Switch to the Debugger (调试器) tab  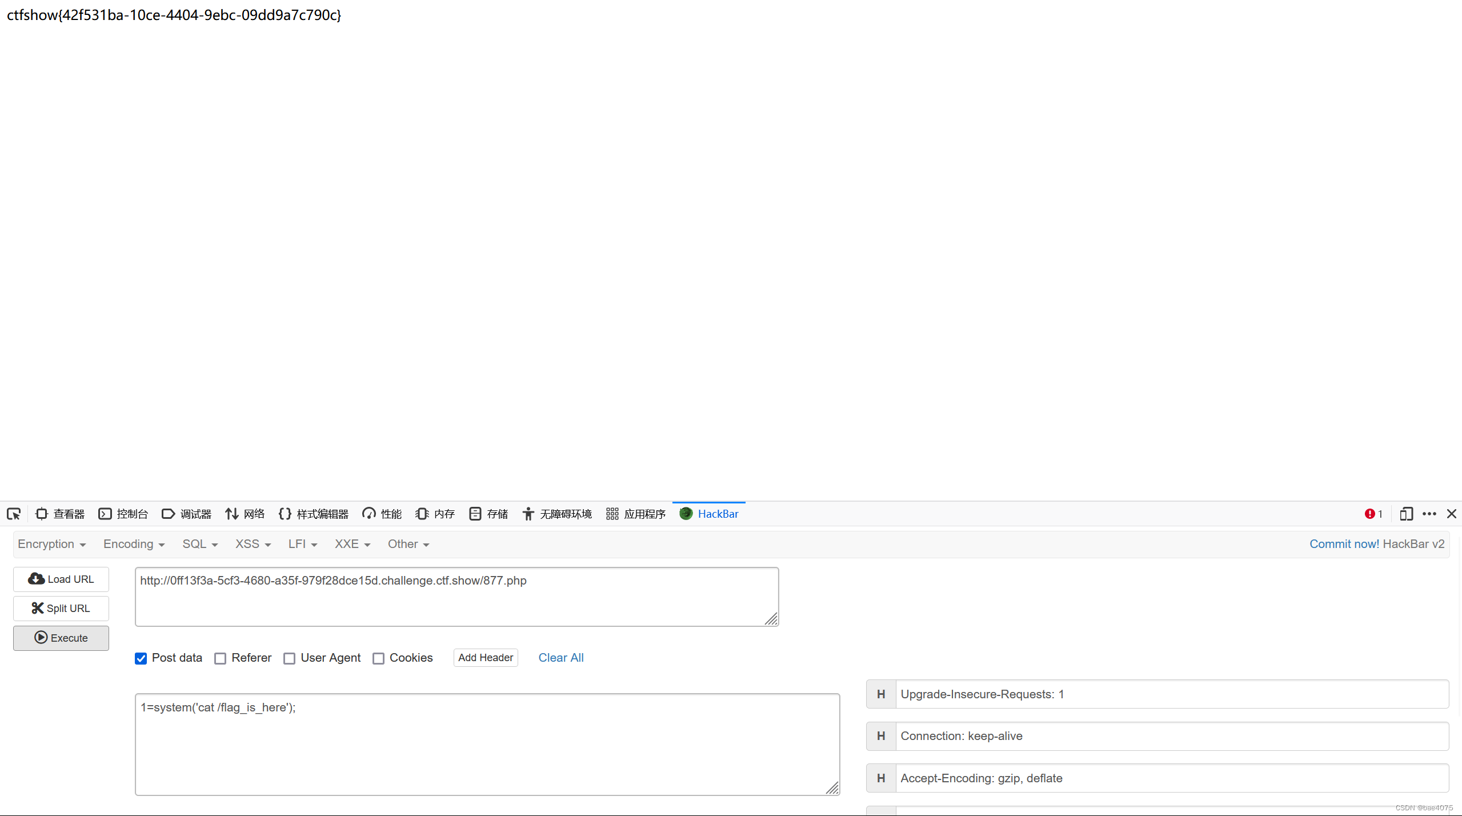pos(187,514)
